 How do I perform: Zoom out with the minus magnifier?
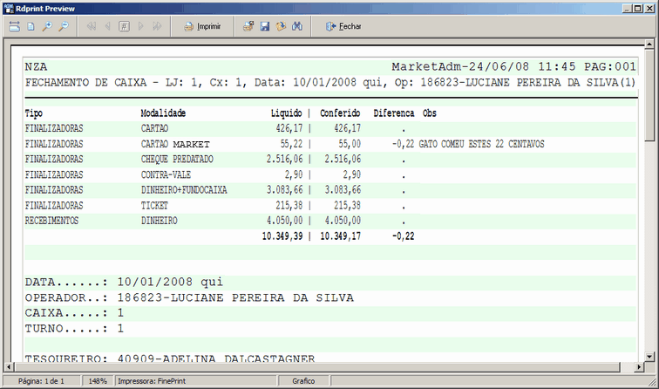[64, 26]
